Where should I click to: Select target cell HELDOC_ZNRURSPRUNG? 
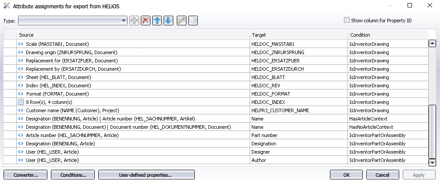299,52
